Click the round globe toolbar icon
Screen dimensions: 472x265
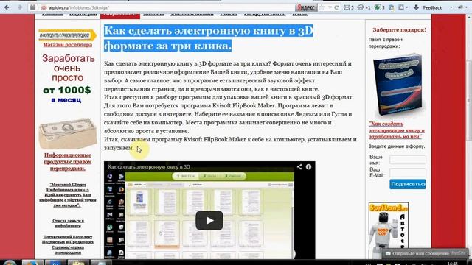(391, 7)
